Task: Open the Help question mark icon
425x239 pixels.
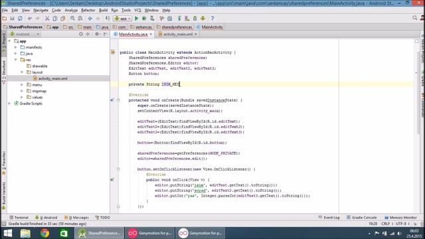Action: tap(212, 19)
